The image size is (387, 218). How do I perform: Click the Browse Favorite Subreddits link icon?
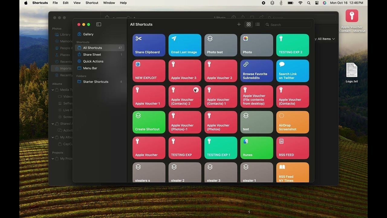tap(246, 64)
